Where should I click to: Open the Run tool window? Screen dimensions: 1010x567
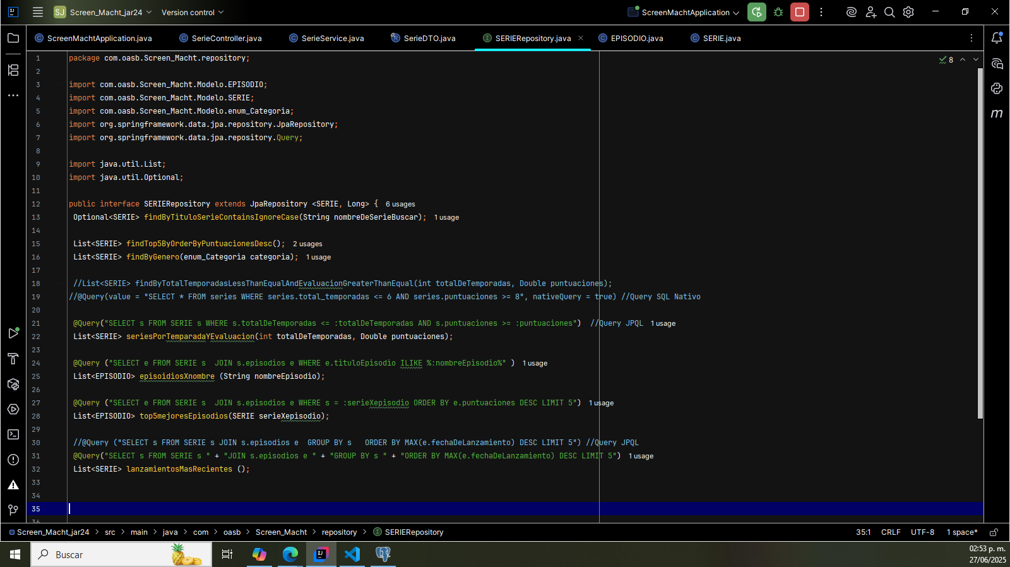(x=13, y=333)
